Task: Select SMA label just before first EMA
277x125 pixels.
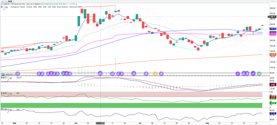Action: point(40,7)
